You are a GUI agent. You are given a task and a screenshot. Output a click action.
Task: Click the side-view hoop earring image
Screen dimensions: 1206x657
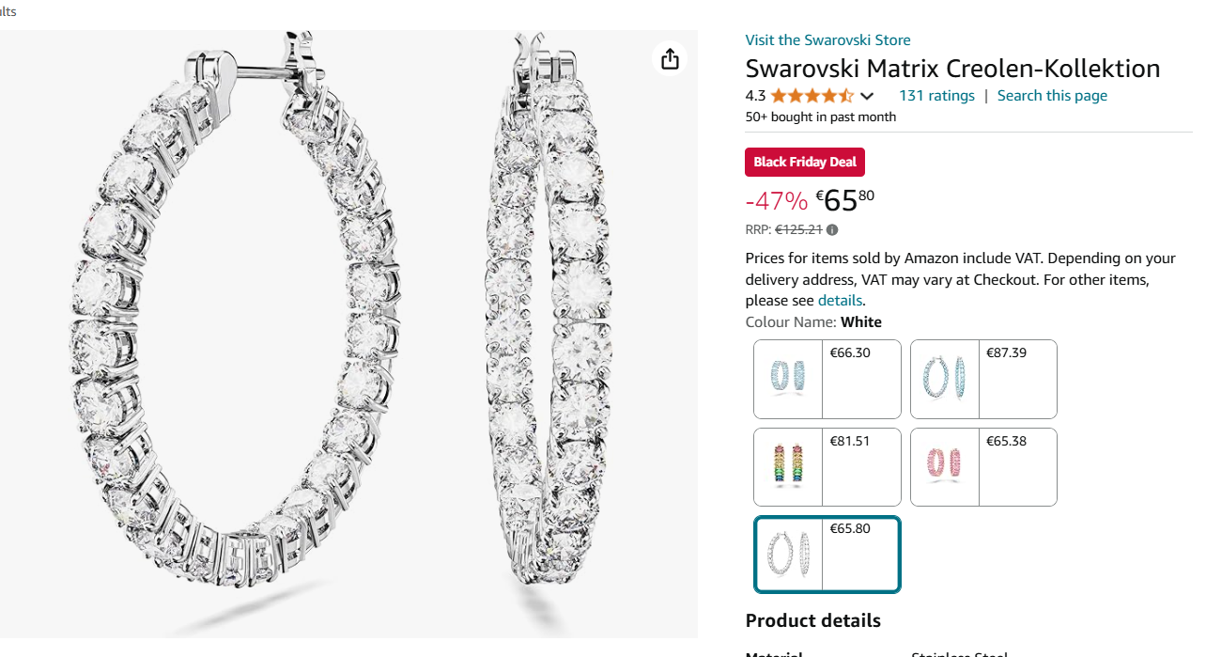point(549,310)
